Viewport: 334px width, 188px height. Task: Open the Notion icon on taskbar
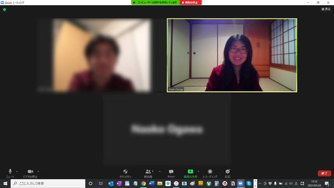233,183
